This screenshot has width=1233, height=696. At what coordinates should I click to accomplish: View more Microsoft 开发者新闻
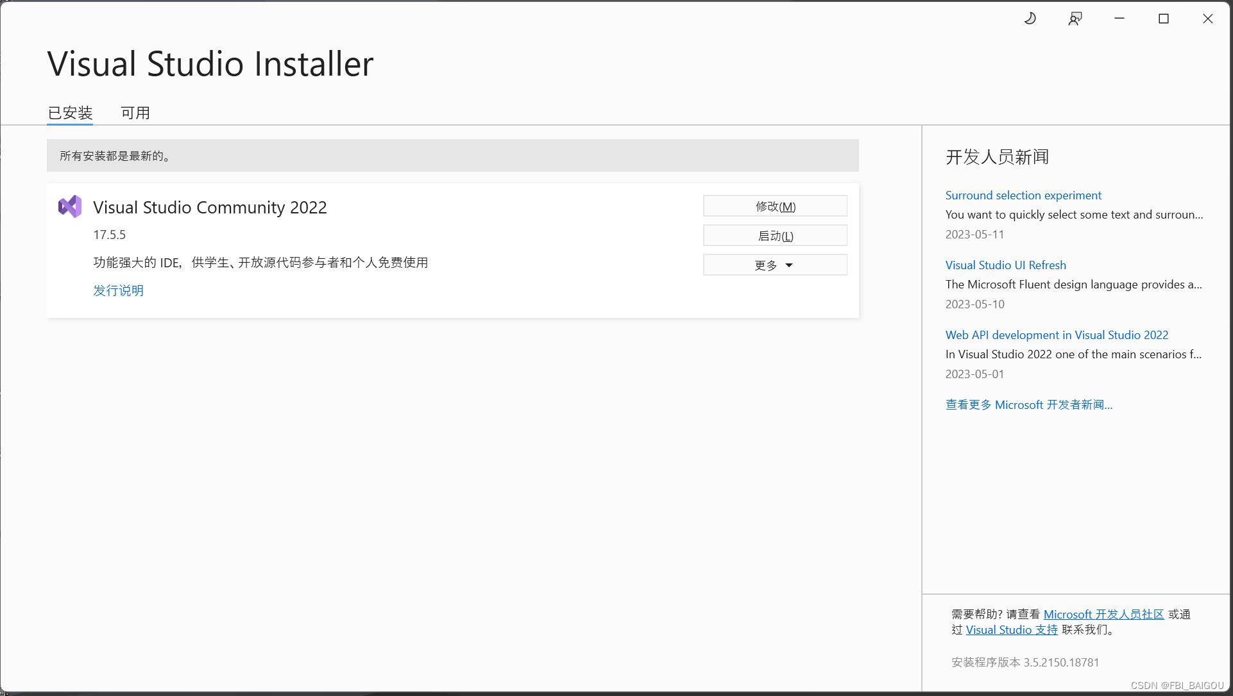click(x=1028, y=404)
